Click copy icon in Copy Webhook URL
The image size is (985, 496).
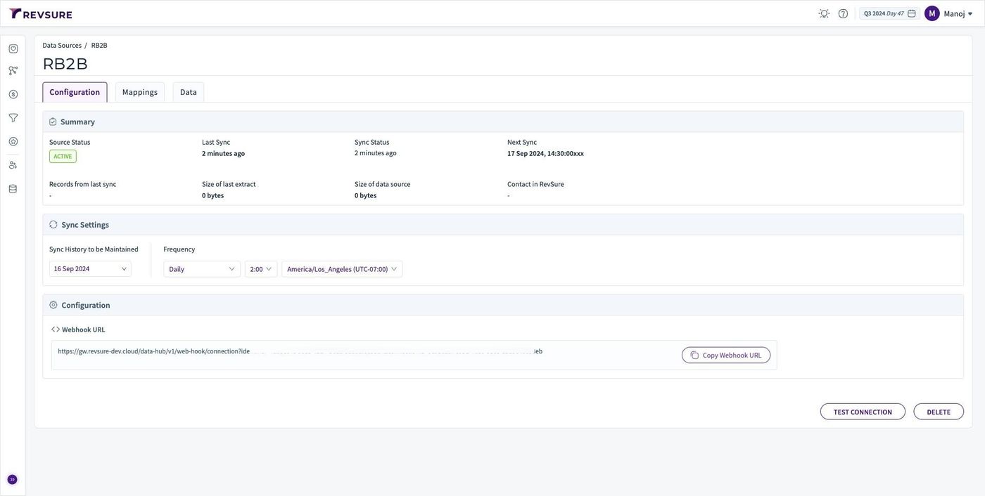(x=694, y=355)
